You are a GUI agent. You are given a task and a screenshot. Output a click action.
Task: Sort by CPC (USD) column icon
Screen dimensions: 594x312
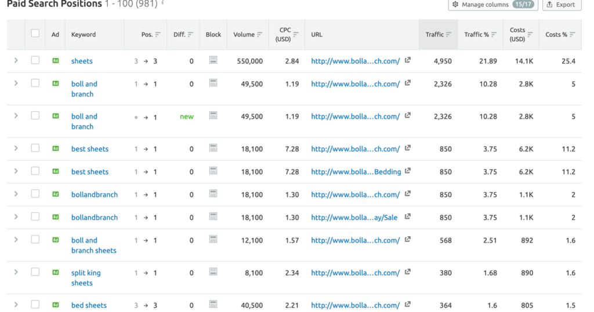[x=296, y=34]
